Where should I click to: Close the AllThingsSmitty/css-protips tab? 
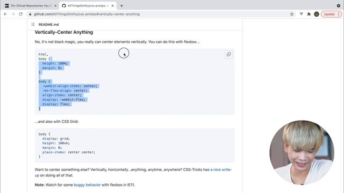point(112,6)
